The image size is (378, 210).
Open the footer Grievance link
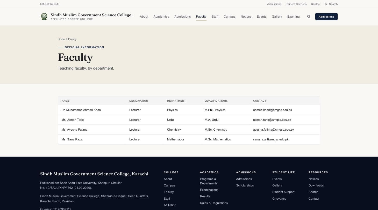click(x=279, y=199)
